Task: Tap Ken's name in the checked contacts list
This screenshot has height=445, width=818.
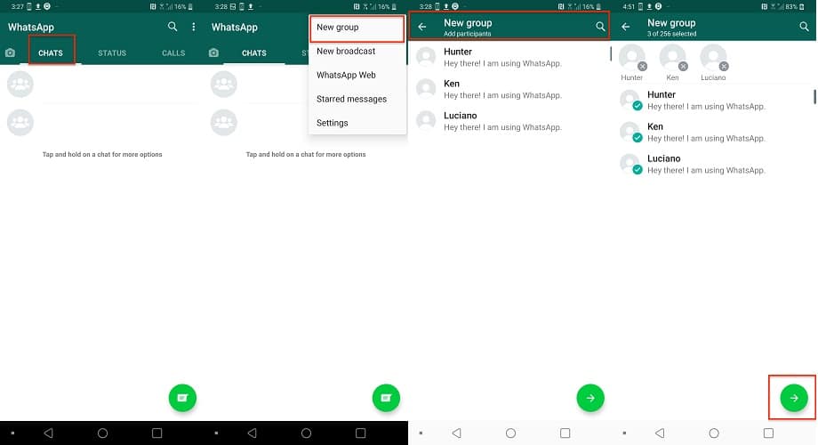Action: 654,126
